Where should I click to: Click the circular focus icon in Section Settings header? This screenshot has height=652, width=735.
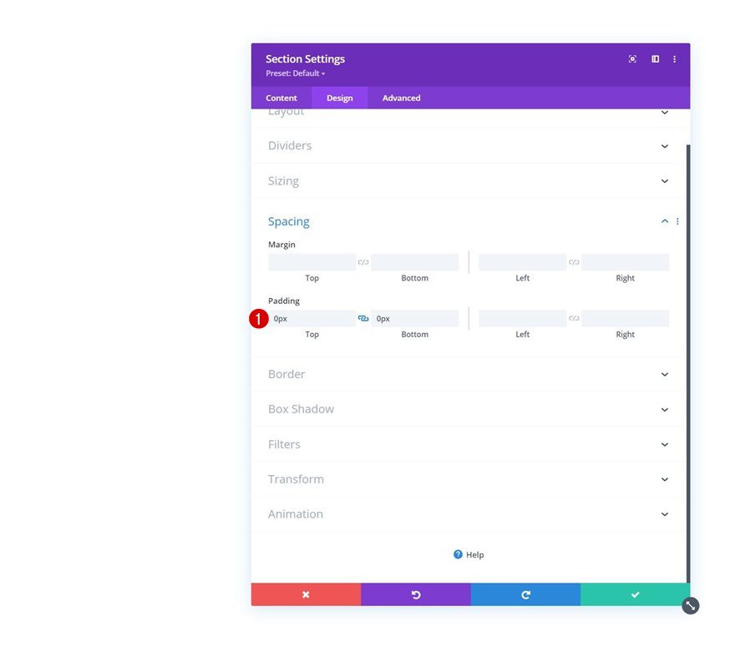click(x=633, y=58)
